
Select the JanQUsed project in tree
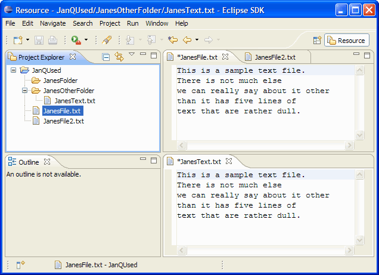pos(46,70)
